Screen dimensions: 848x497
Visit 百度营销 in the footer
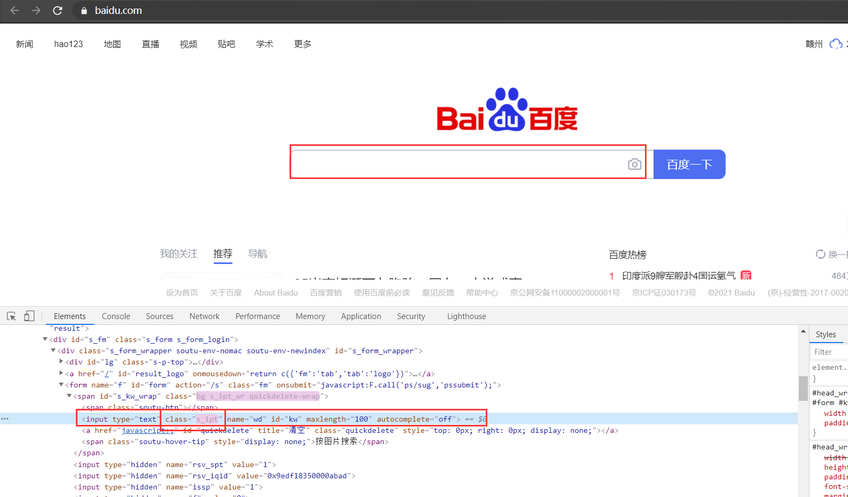326,293
